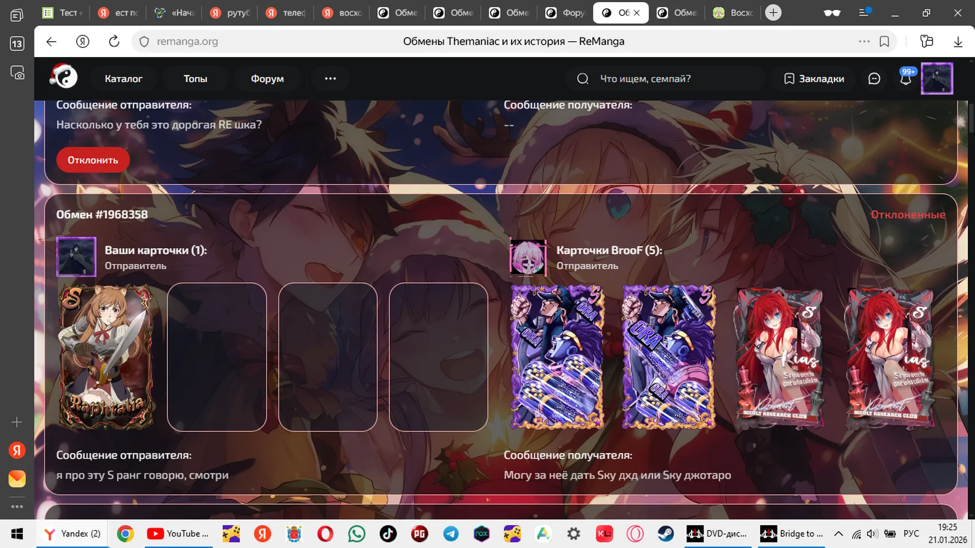Reload the current page
The width and height of the screenshot is (975, 548).
click(114, 41)
